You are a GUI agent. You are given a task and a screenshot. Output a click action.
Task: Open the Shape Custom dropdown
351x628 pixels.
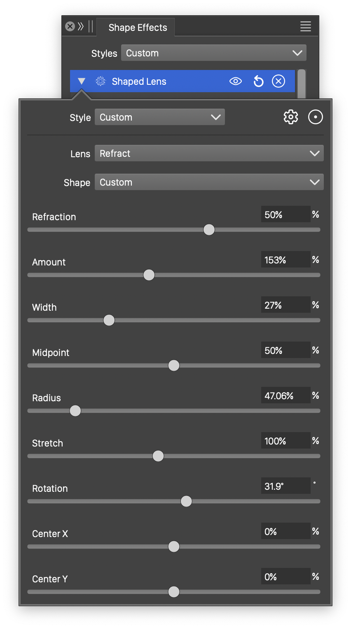[x=209, y=182]
